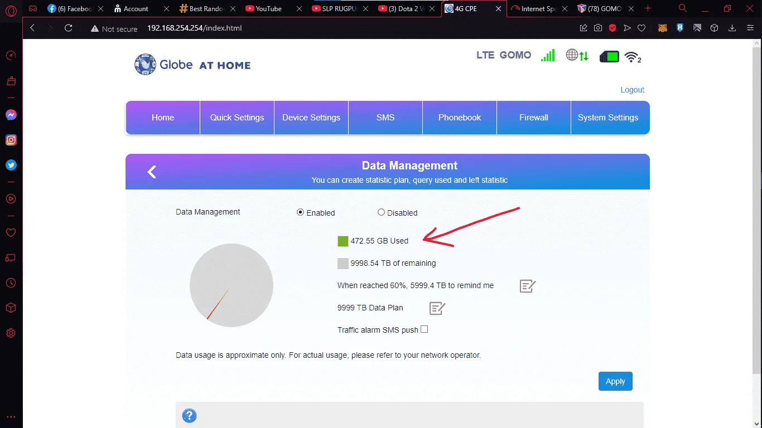Search open tabs with magnifier icon

coord(682,8)
